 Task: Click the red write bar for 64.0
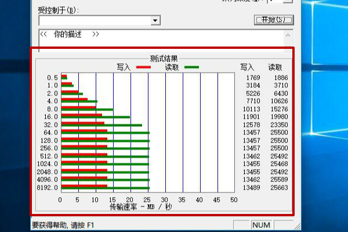tap(84, 131)
